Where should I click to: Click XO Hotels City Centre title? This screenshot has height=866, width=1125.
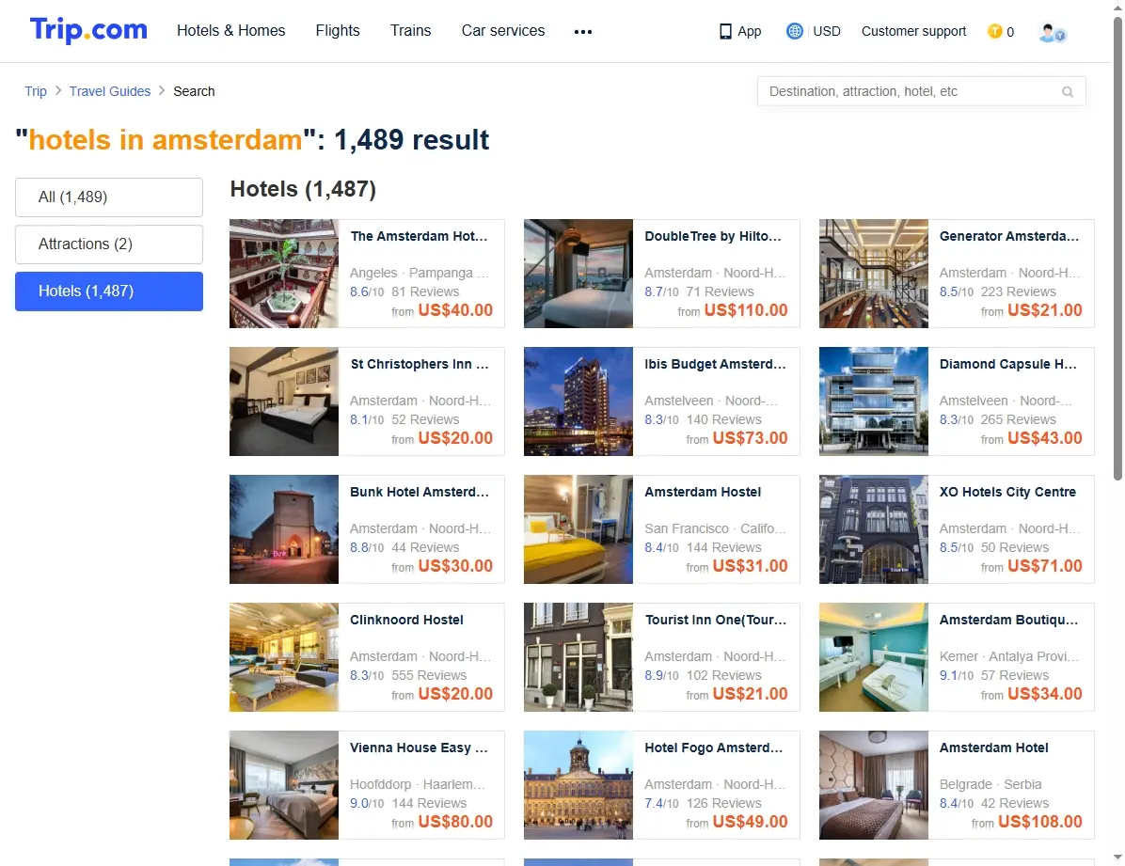coord(1007,492)
